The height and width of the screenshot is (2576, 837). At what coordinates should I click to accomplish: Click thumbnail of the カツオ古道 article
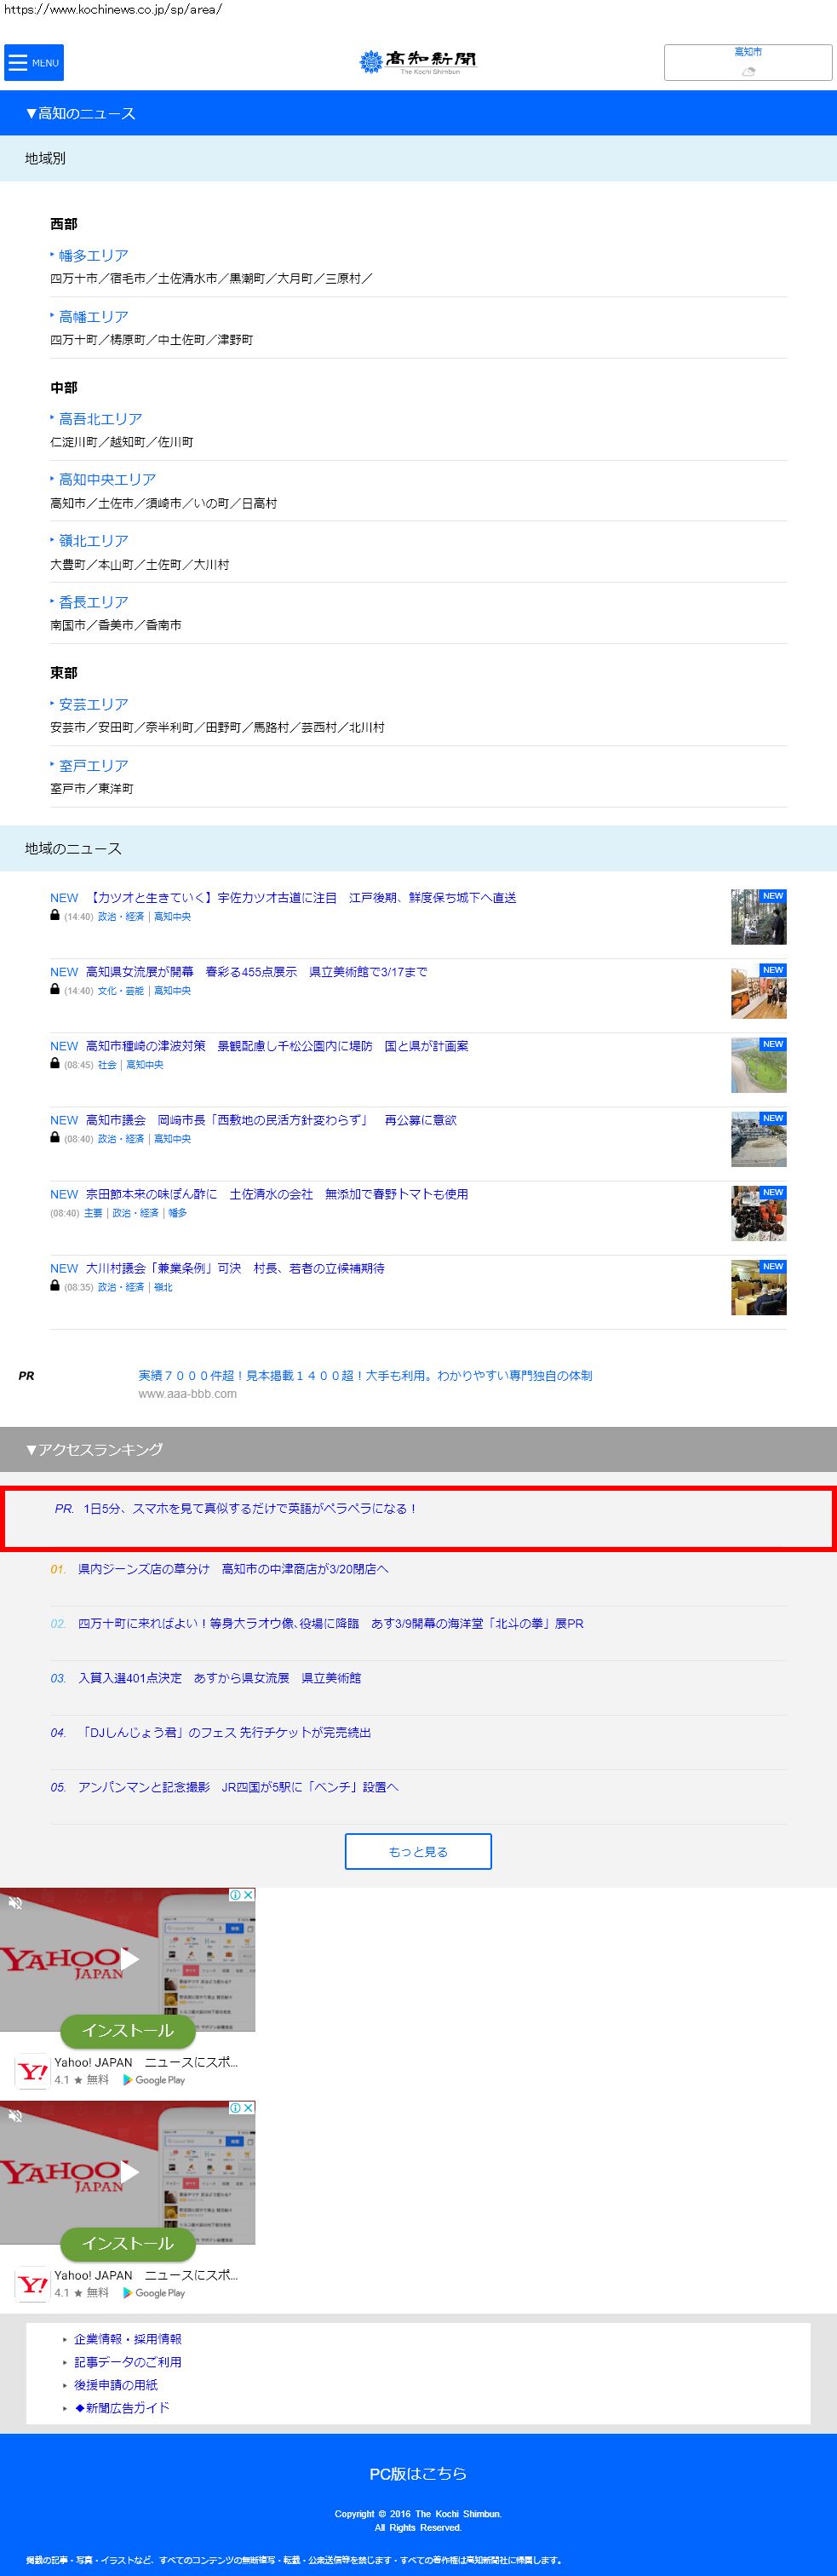[758, 916]
